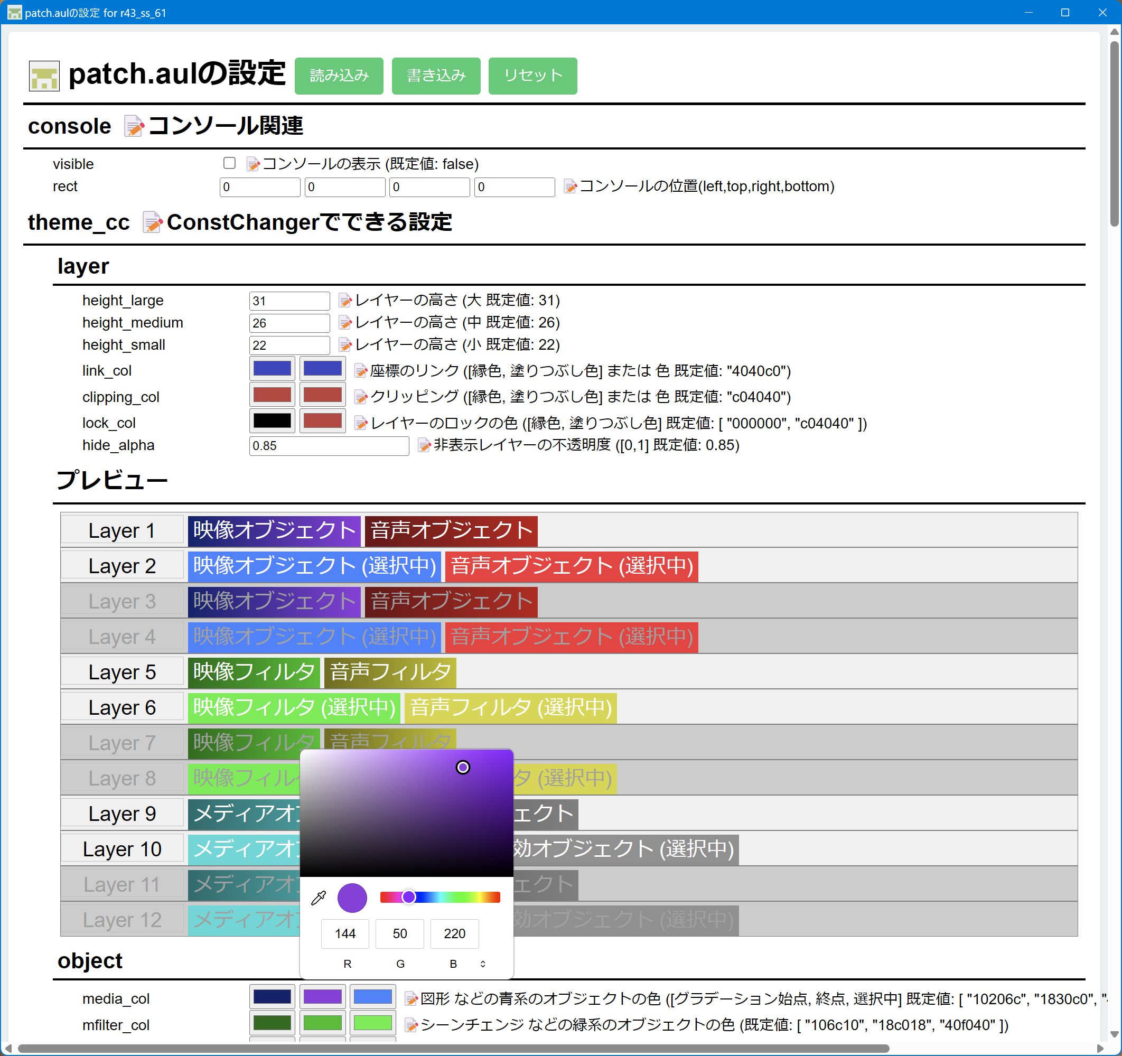The width and height of the screenshot is (1122, 1056).
Task: Click the note icon for clipping_col description
Action: pos(361,397)
